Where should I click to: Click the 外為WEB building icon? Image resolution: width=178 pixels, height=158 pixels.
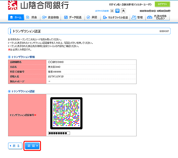150,17
